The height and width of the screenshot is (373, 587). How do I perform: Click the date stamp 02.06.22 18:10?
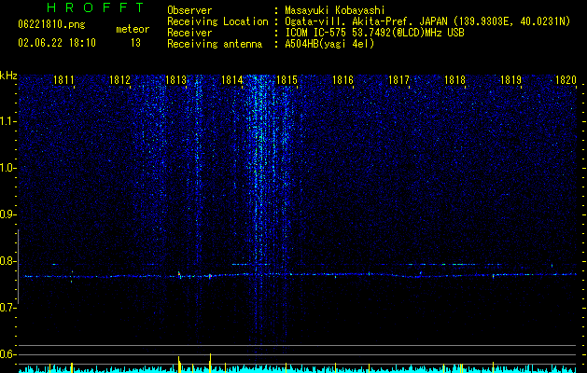click(x=57, y=43)
